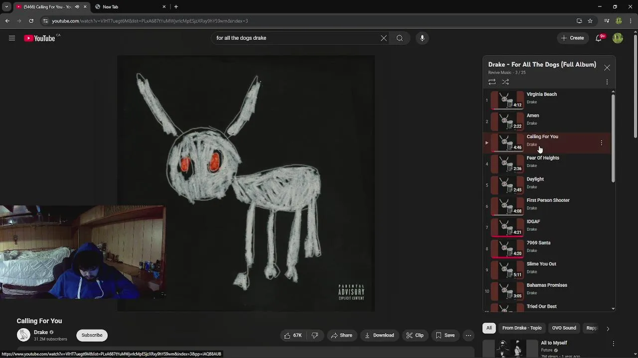This screenshot has height=358, width=638.
Task: Open the Virginia Beach thumbnail
Action: point(507,100)
